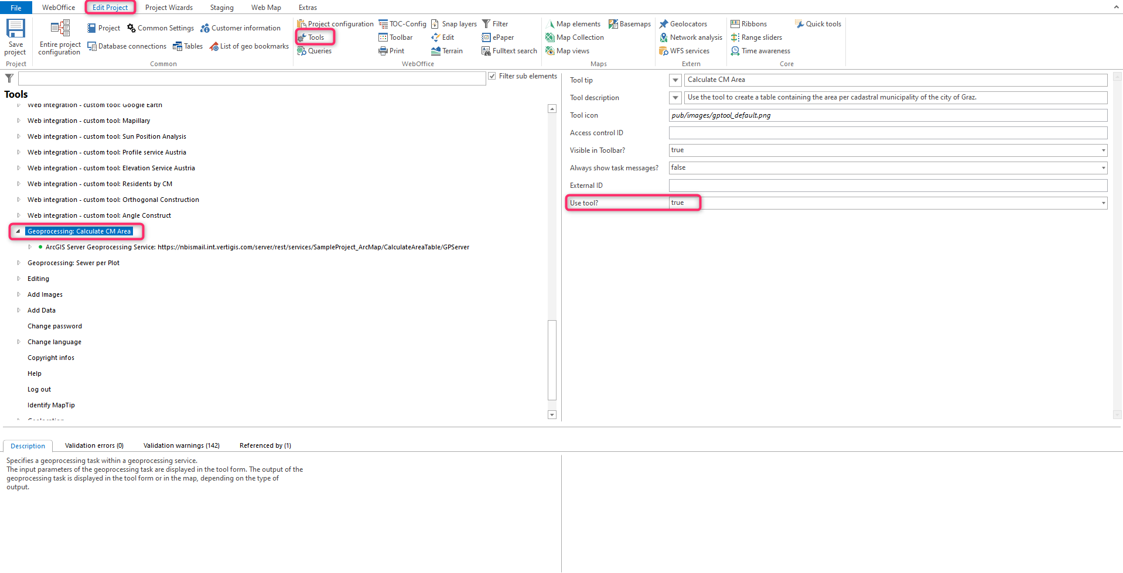The width and height of the screenshot is (1123, 573).
Task: Open the Basemaps configuration
Action: pyautogui.click(x=629, y=24)
